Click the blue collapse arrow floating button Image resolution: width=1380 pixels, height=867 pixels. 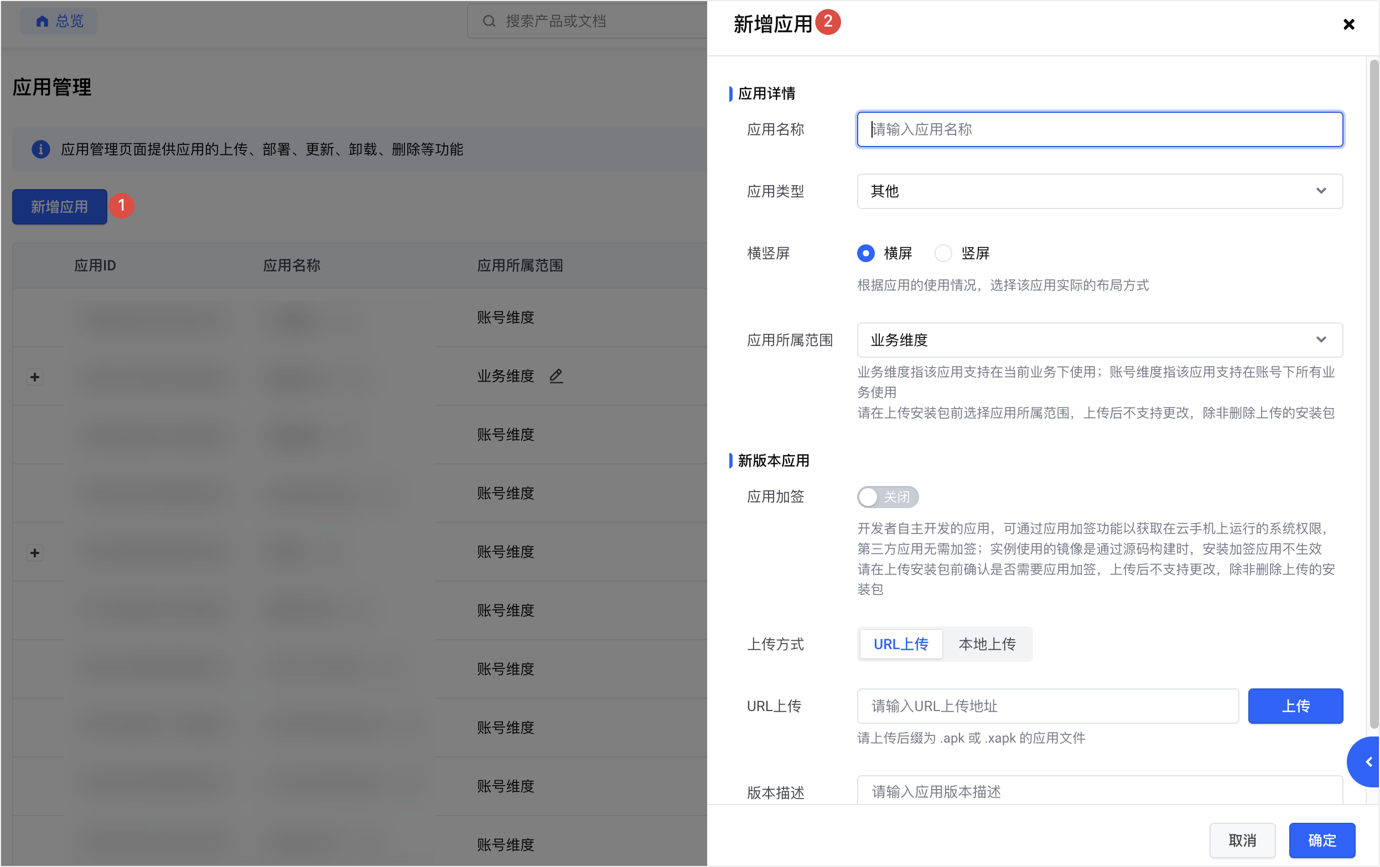tap(1368, 761)
